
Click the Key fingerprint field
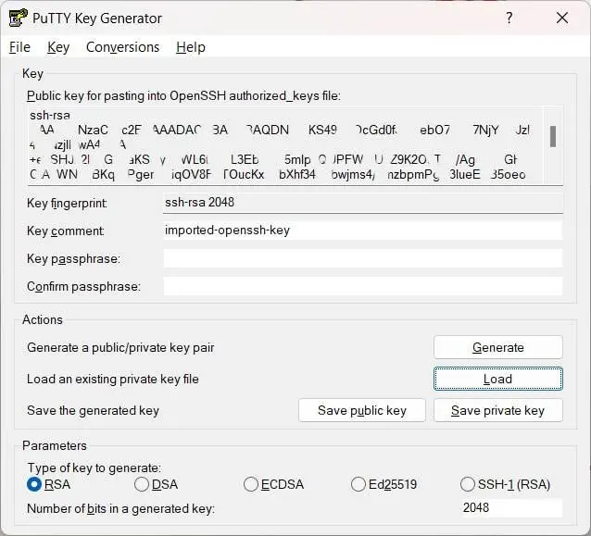(x=363, y=203)
